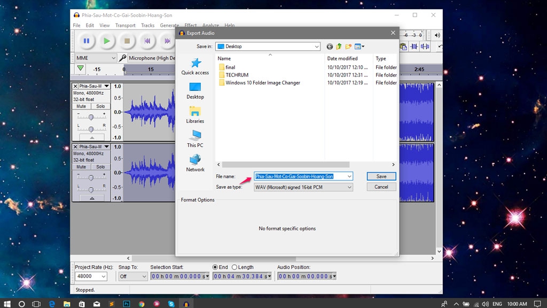Click the Skip to Start transport button
547x308 pixels.
click(x=147, y=41)
